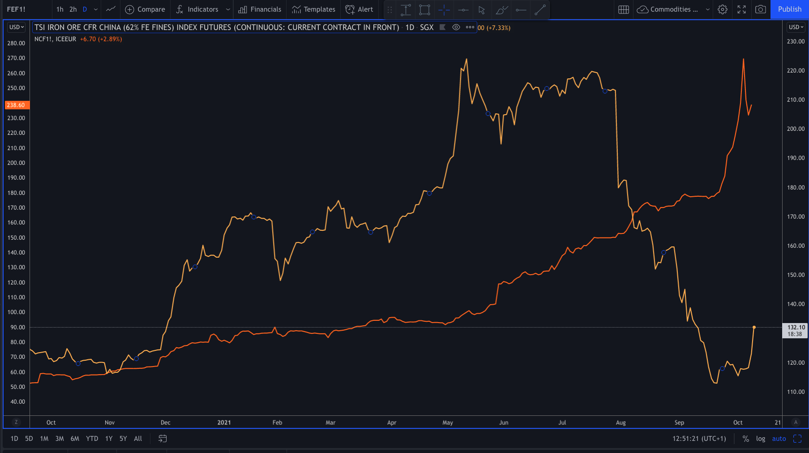
Task: Click the 238.60 orange price label
Action: click(17, 105)
